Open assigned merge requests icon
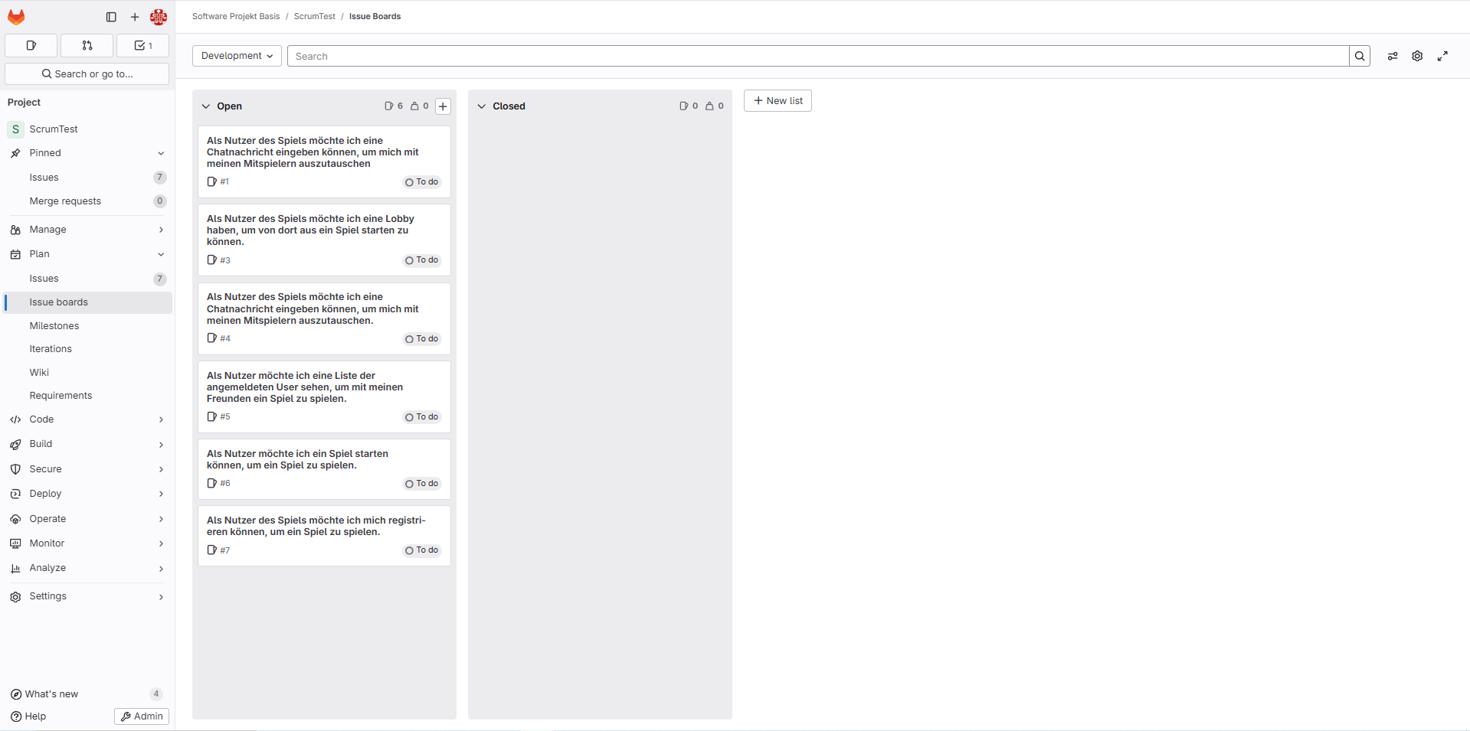The image size is (1470, 731). point(87,46)
